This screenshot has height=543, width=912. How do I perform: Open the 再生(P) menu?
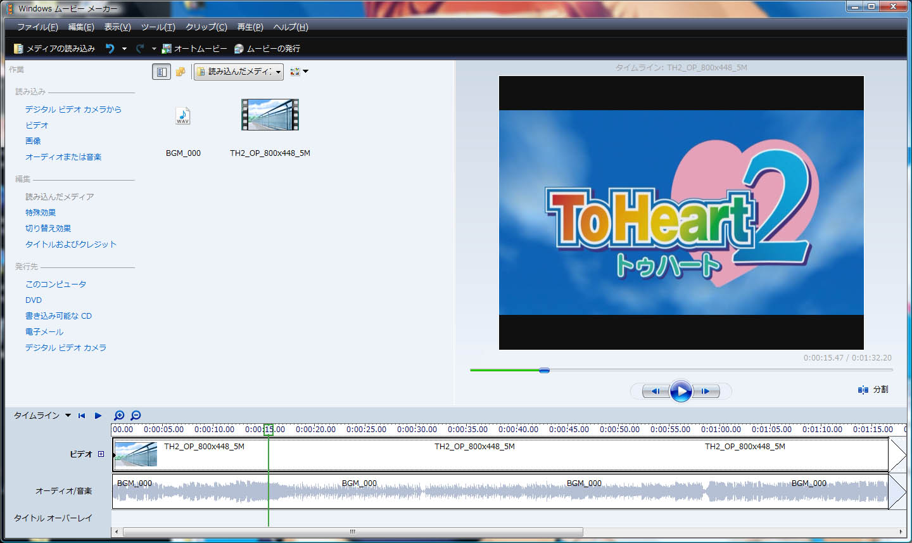[250, 27]
